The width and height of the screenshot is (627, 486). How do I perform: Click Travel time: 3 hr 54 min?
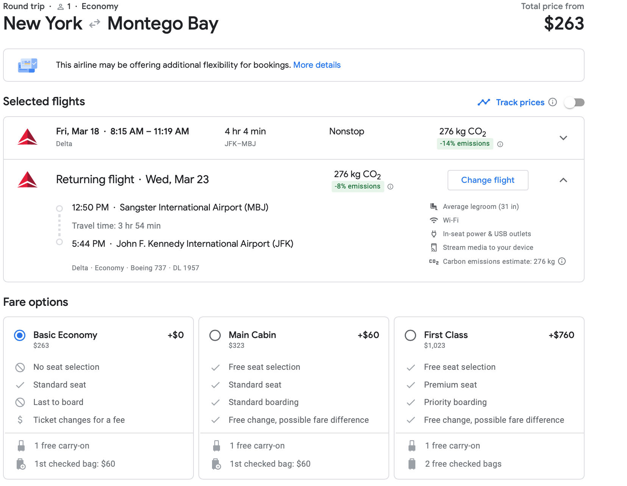point(116,226)
